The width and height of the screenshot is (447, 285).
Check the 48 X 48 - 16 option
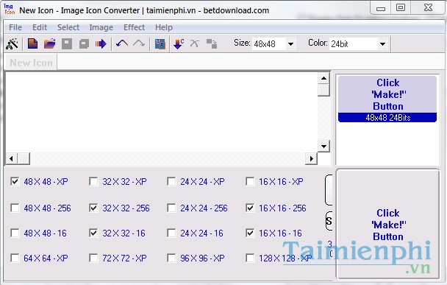(15, 233)
